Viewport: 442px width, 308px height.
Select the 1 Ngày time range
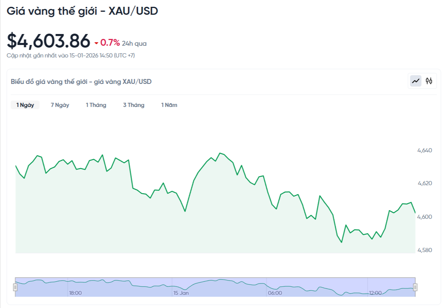click(x=25, y=105)
